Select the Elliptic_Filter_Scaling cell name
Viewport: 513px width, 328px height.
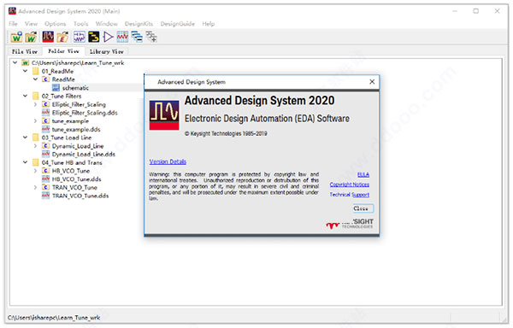coord(79,104)
